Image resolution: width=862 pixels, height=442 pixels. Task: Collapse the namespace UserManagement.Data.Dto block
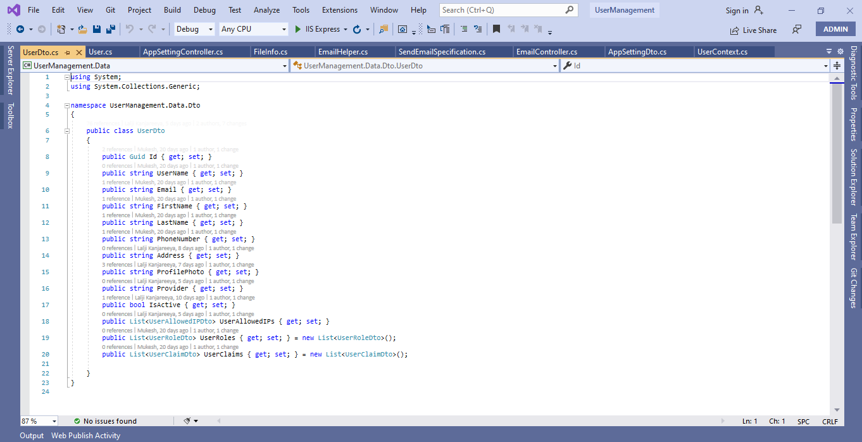pos(67,105)
